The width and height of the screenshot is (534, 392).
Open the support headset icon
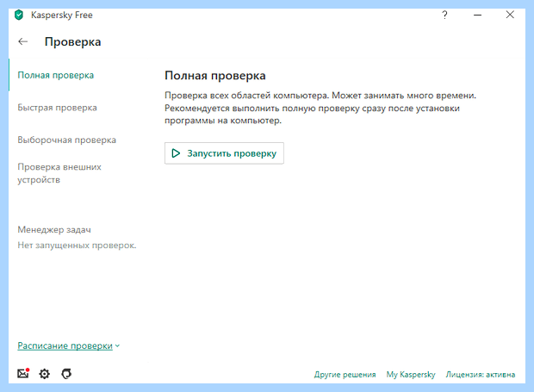(x=66, y=374)
